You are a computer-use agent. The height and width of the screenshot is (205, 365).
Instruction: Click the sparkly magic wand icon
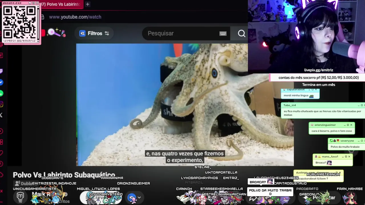click(56, 32)
